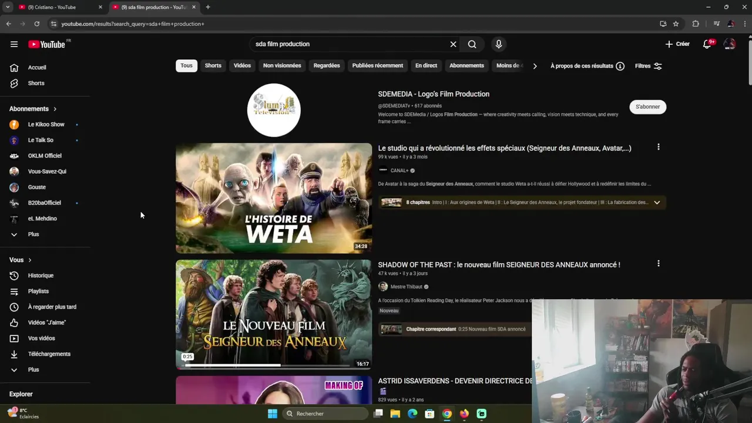The width and height of the screenshot is (752, 423).
Task: Click the search magnifier button
Action: tap(472, 44)
